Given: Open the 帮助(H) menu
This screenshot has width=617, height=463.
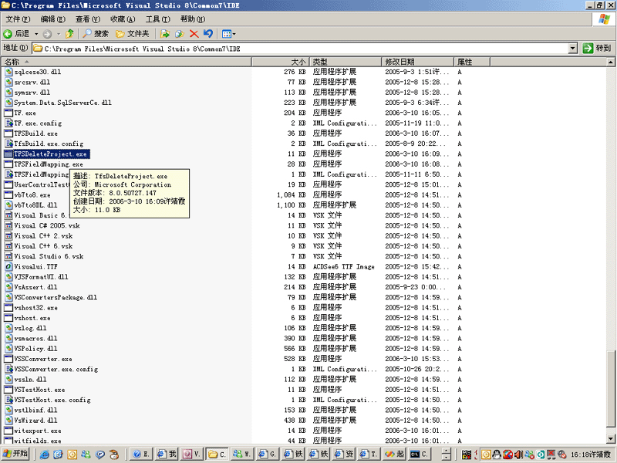Looking at the screenshot, I should (x=193, y=19).
